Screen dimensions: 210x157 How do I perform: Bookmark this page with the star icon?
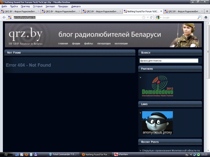tap(144, 18)
